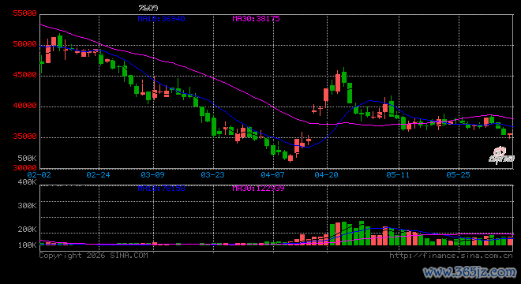The height and width of the screenshot is (284, 521).
Task: Click the 200K volume axis label
Action: coord(28,230)
